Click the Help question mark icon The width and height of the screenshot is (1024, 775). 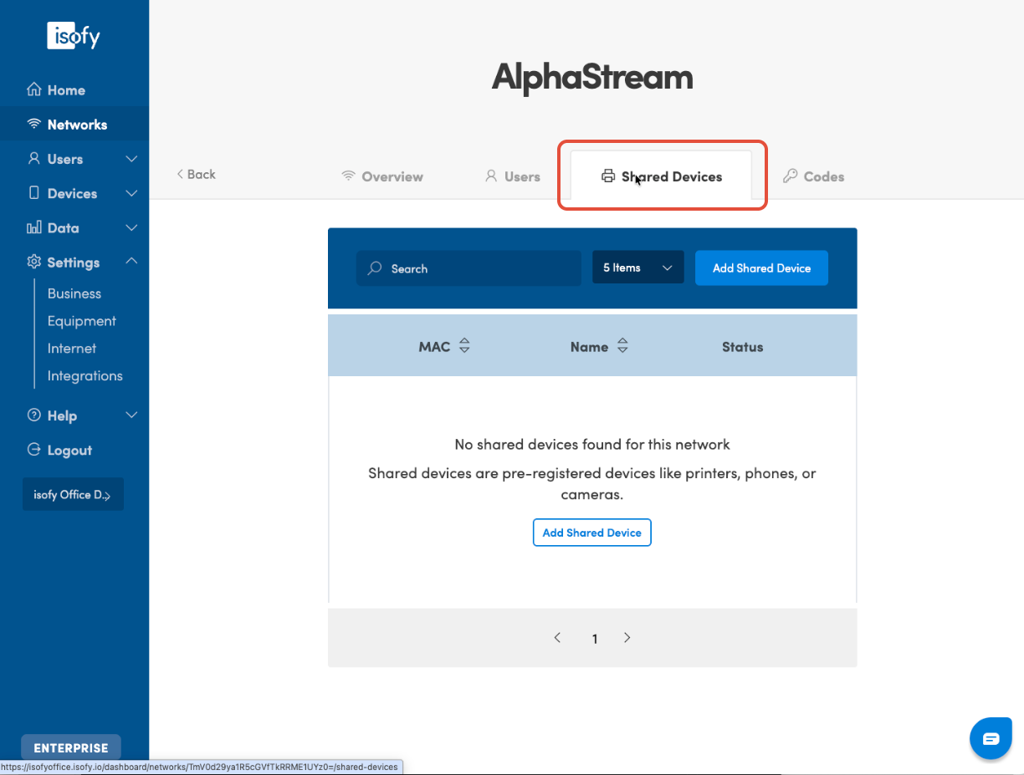click(33, 416)
